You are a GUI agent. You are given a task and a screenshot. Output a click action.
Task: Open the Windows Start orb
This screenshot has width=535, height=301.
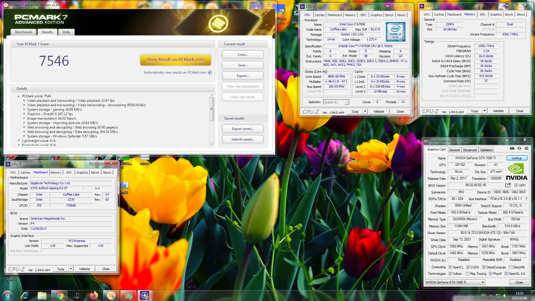coord(8,295)
